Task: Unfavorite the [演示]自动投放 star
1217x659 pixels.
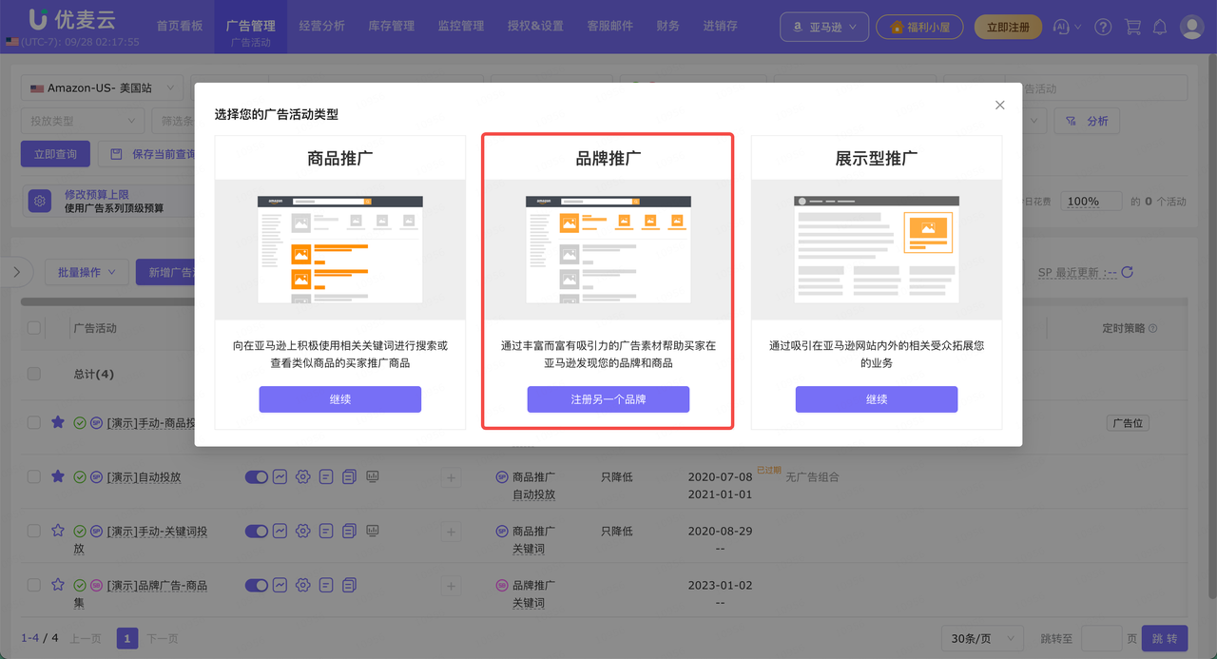Action: (x=58, y=476)
